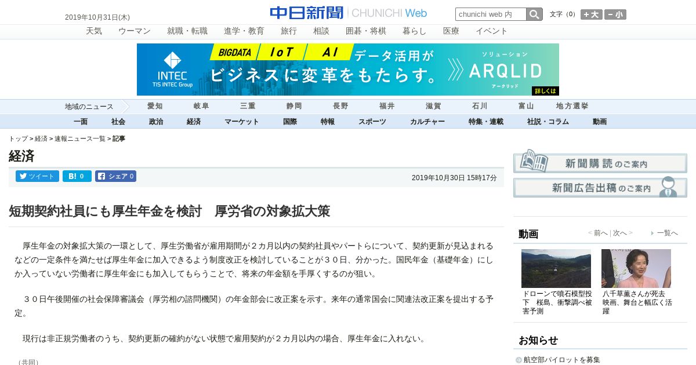Screen dimensions: 696x365
Task: Open the カルチャー culture tab
Action: click(427, 122)
